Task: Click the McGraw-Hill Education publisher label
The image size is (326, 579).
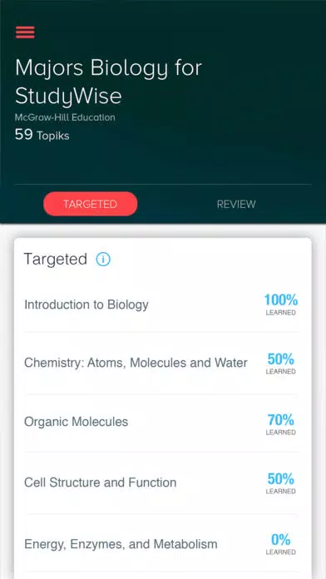Action: [65, 117]
